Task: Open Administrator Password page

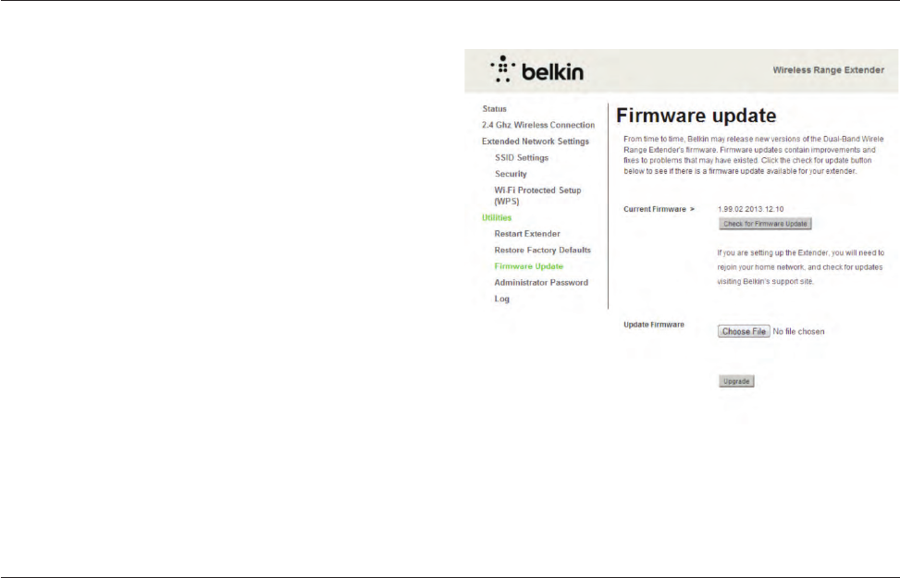Action: (541, 282)
